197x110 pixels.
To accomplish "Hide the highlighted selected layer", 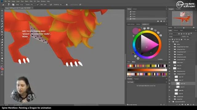I will (170, 83).
